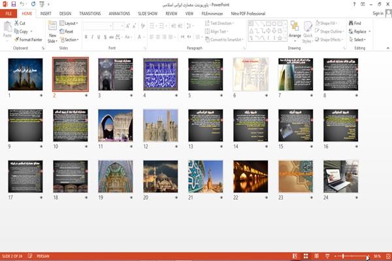Viewport: 392px width, 261px height.
Task: Open the Quick Styles gallery
Action: click(x=308, y=32)
